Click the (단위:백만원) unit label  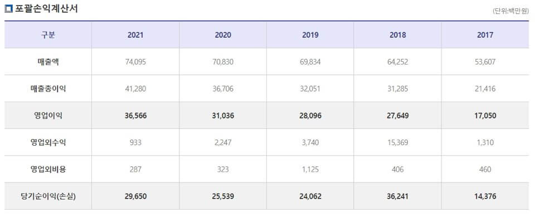click(x=510, y=11)
